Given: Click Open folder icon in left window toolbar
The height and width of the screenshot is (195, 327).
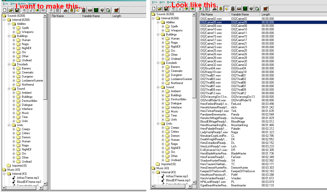Looking at the screenshot, I should click(11, 10).
